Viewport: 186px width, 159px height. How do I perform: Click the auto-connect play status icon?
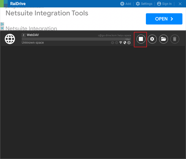129,43
